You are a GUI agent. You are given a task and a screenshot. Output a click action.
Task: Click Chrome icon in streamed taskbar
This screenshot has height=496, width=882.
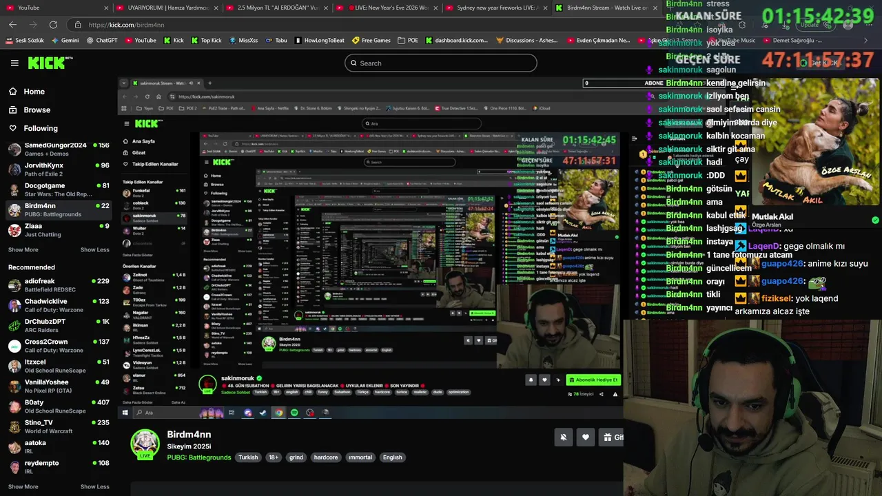click(x=278, y=413)
